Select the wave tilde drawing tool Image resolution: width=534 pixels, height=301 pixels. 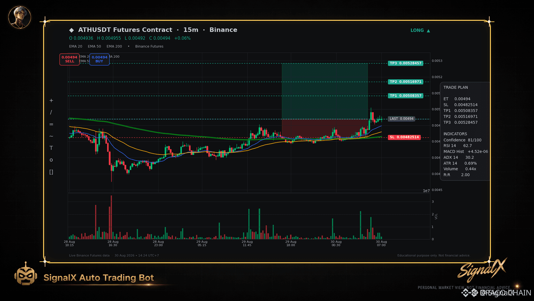coord(51,136)
